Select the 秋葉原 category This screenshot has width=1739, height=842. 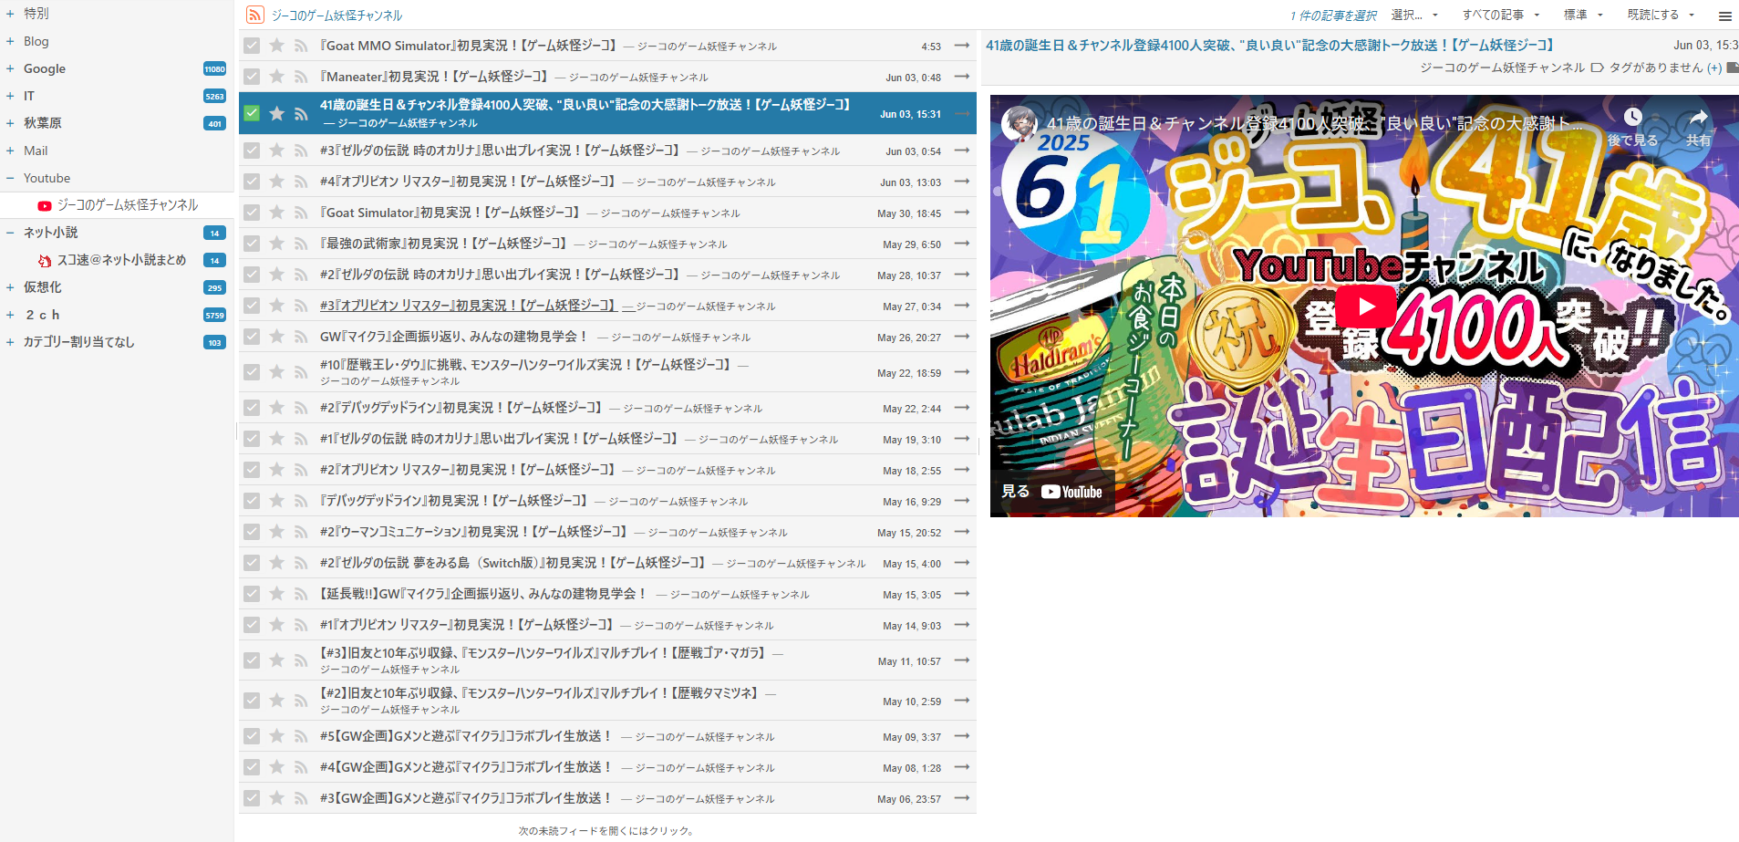(x=43, y=123)
